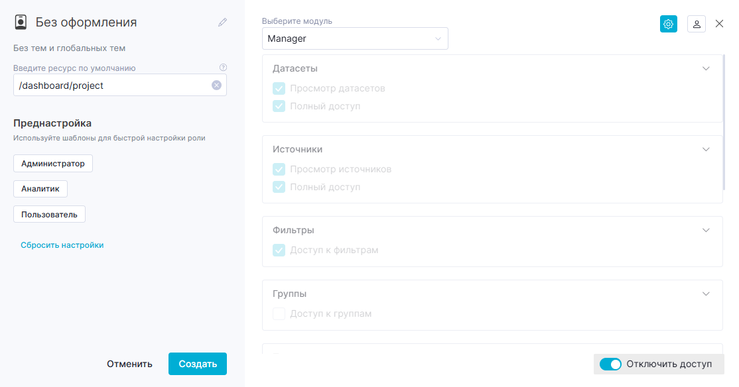
Task: Focus the default resource input field
Action: 119,85
